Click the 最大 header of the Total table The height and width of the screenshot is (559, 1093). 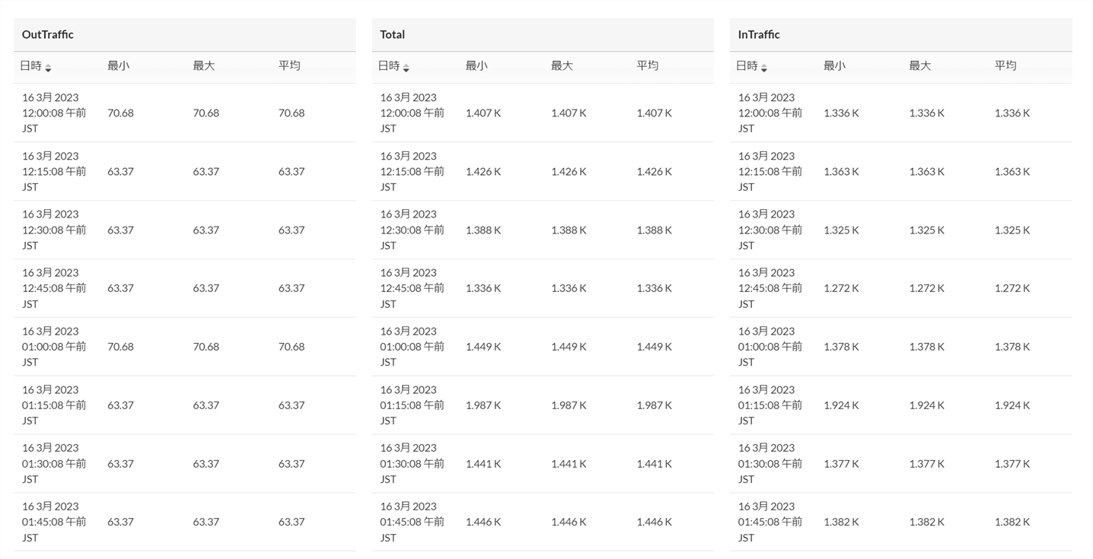(x=562, y=66)
